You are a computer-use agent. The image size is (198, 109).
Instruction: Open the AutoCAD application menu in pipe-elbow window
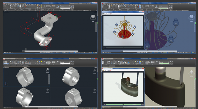coord(4,3)
